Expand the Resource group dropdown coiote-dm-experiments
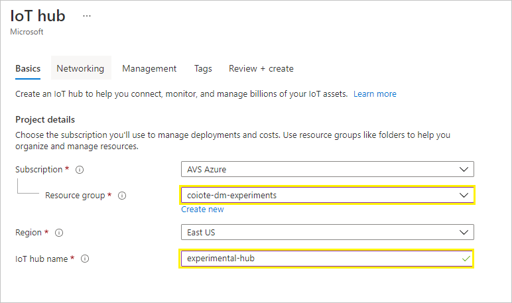 click(328, 195)
